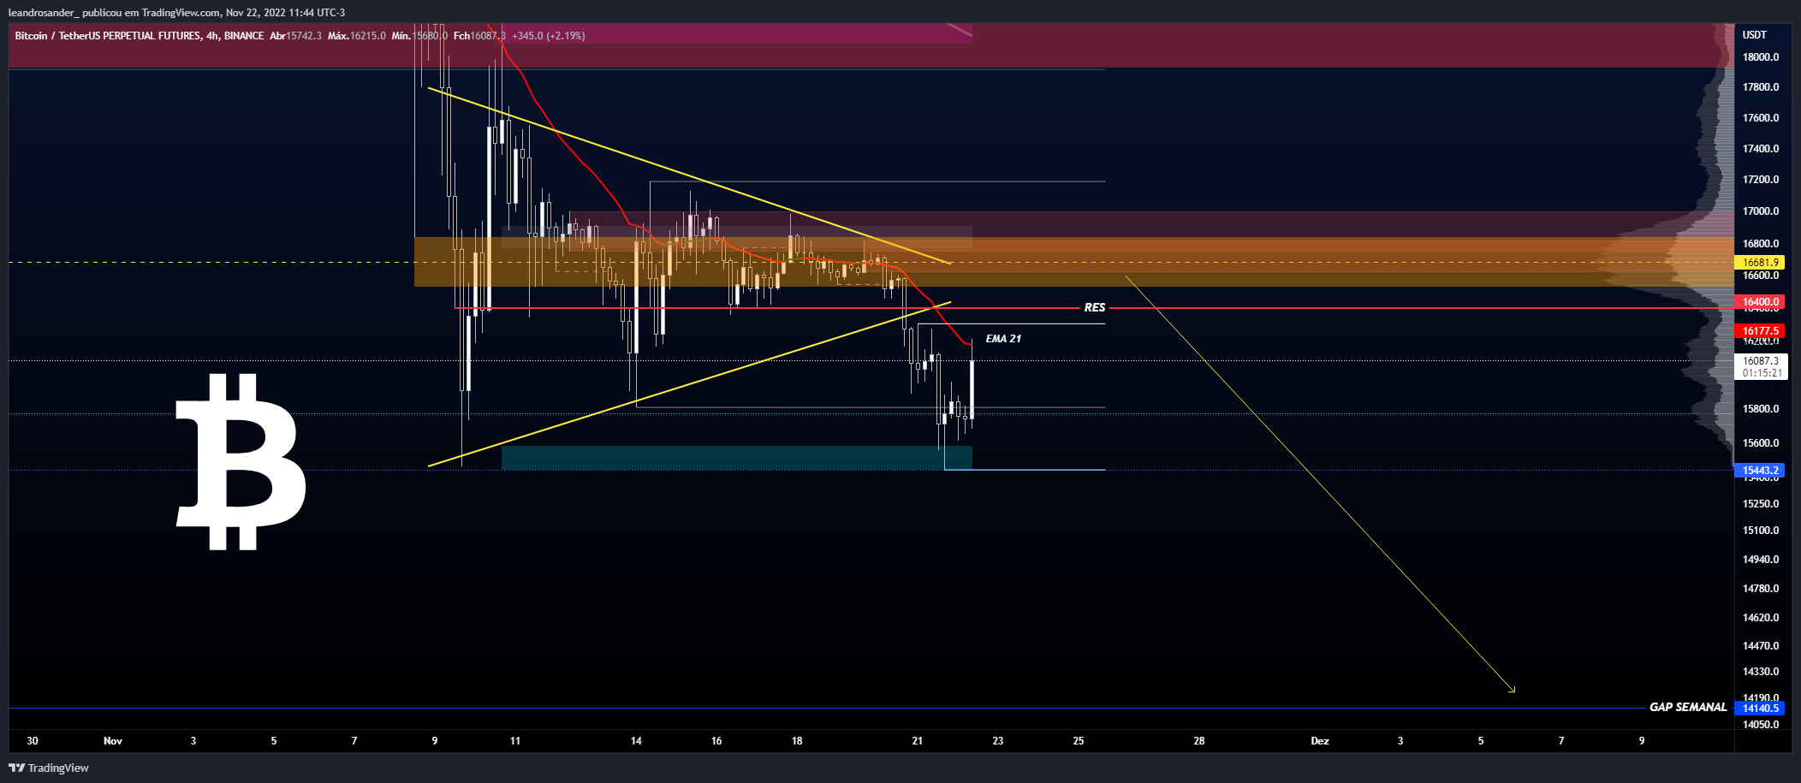The image size is (1801, 783).
Task: Click the yellow projection arrowhead near GAP SEMANAL
Action: (1512, 689)
